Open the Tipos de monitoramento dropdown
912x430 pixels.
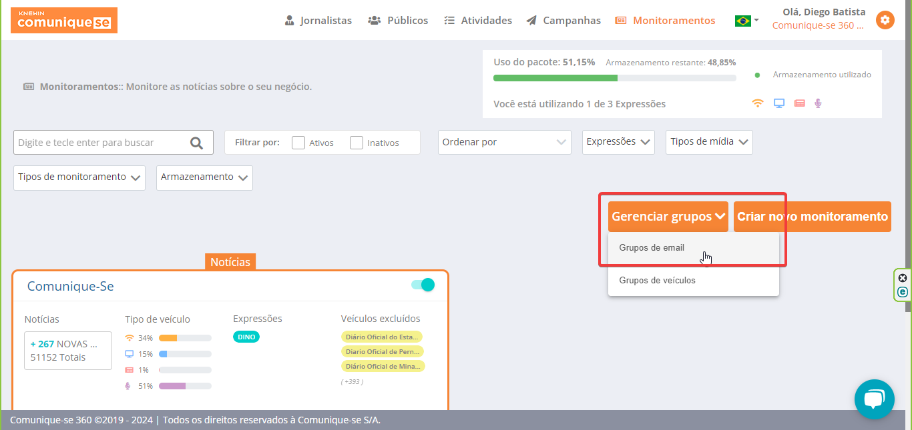point(79,177)
